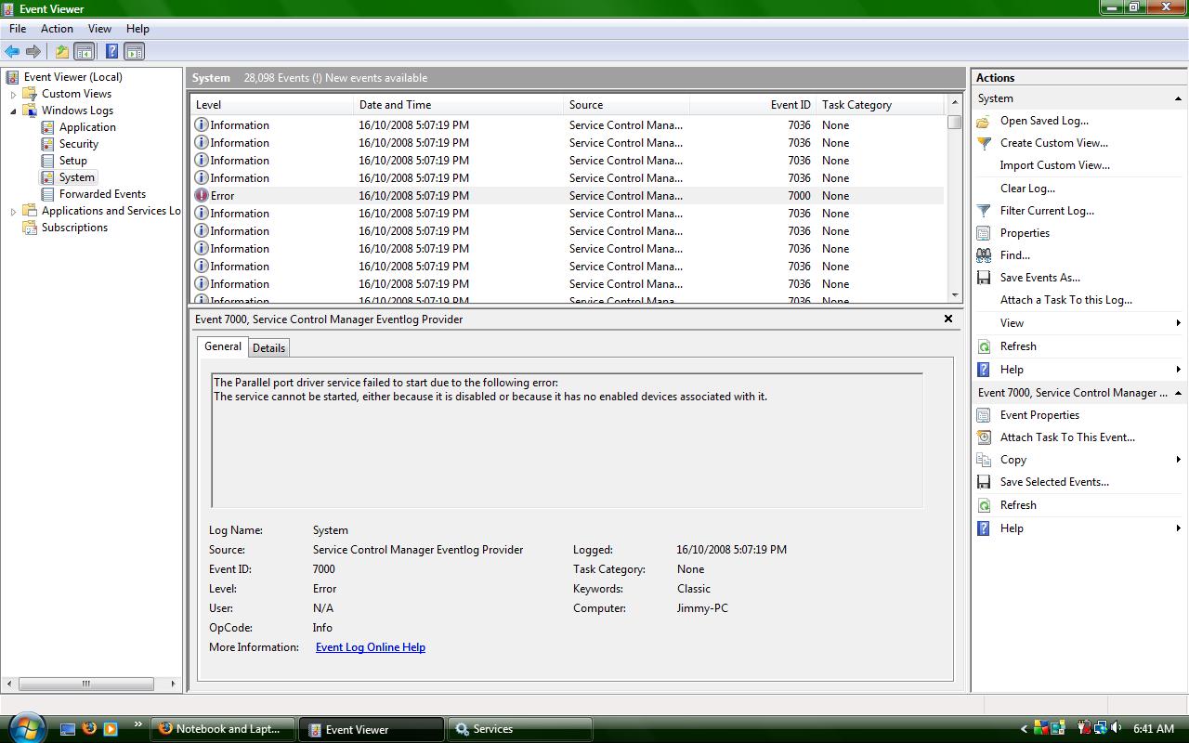Click the network icon in the system tray
This screenshot has width=1189, height=743.
tap(1101, 729)
